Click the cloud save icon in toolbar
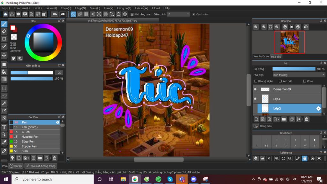Viewport: 327px width, 184px height. click(x=5, y=14)
